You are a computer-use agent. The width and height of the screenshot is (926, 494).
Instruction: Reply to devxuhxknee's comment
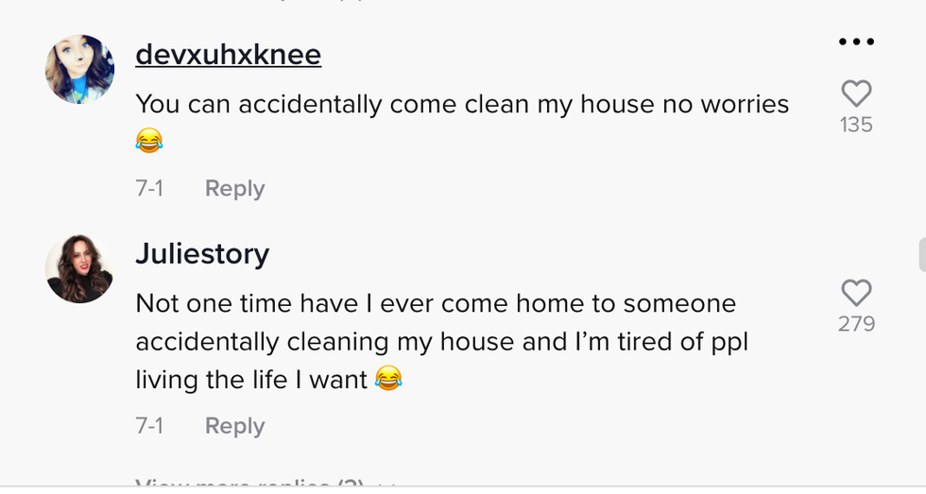[234, 188]
